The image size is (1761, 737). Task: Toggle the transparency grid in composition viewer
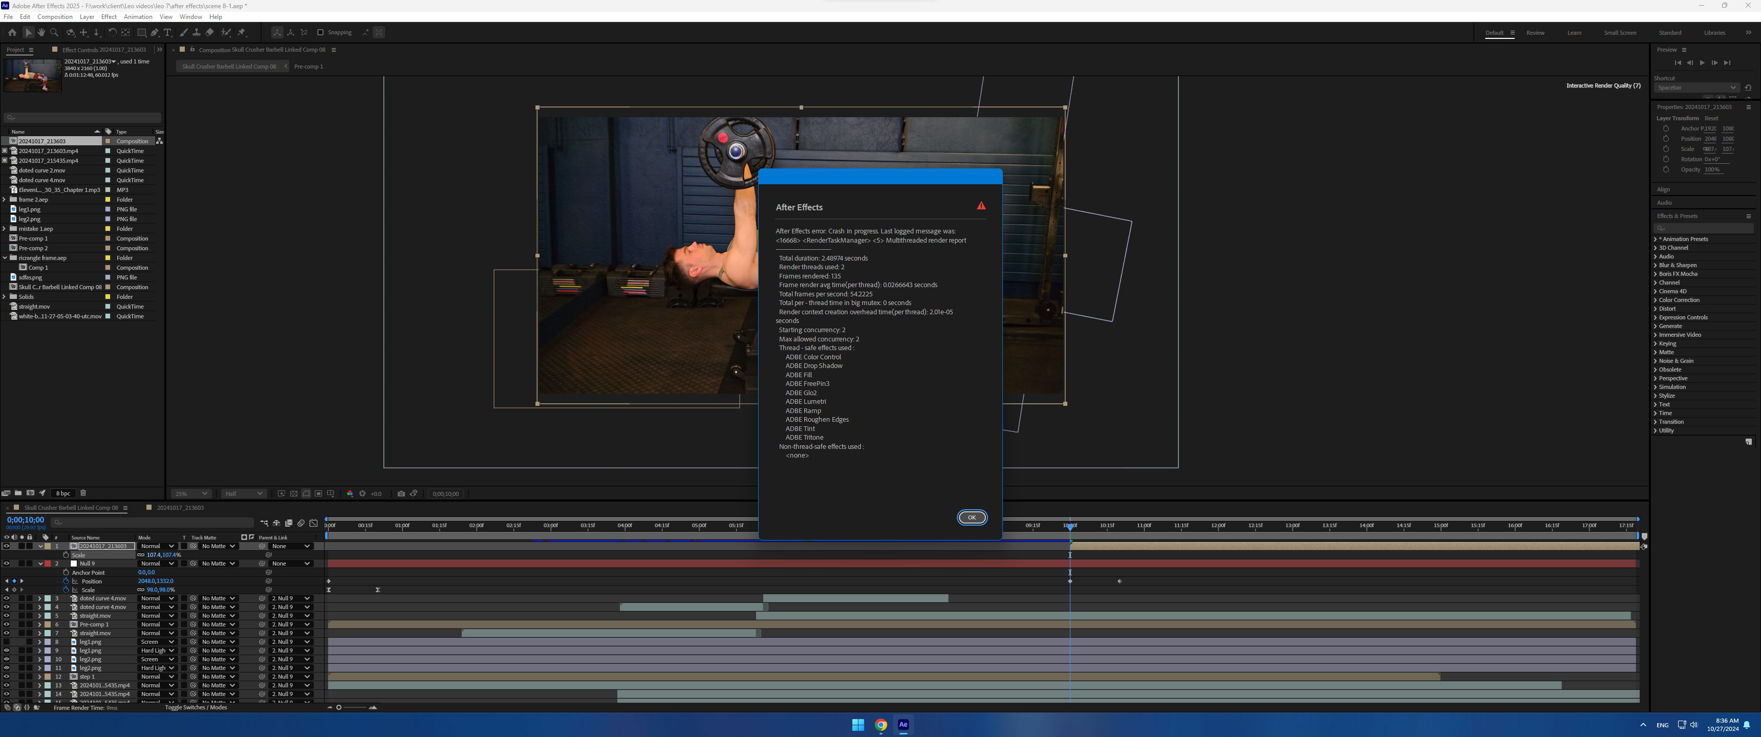pos(293,493)
